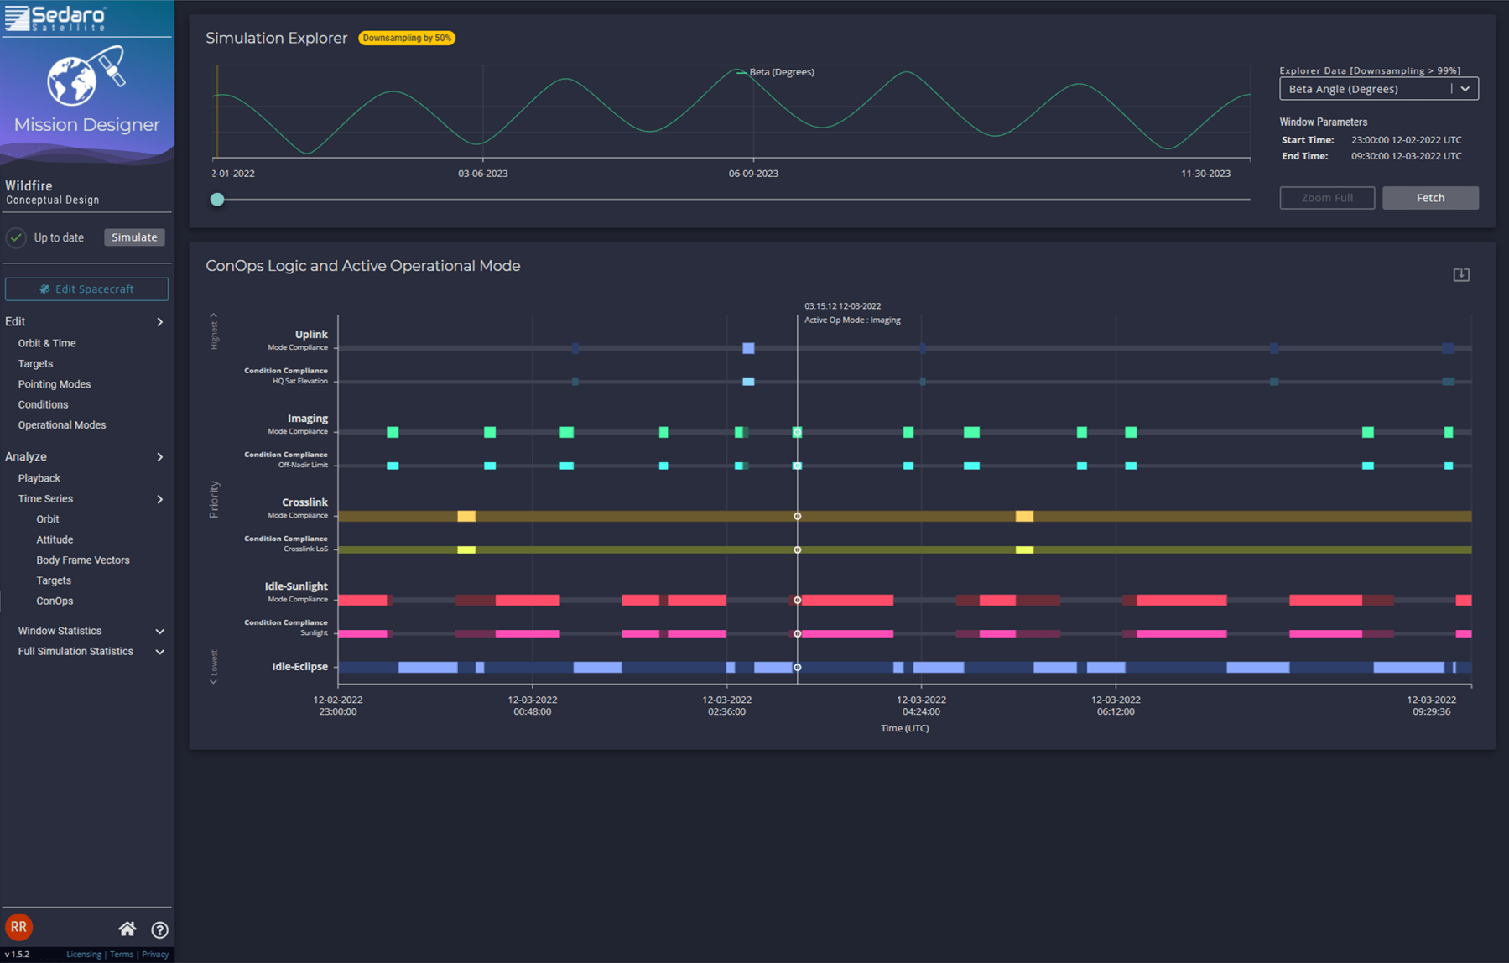Viewport: 1509px width, 963px height.
Task: Click the home icon in sidebar footer
Action: pos(127,929)
